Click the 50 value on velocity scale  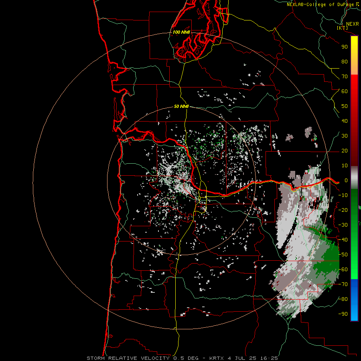345,106
